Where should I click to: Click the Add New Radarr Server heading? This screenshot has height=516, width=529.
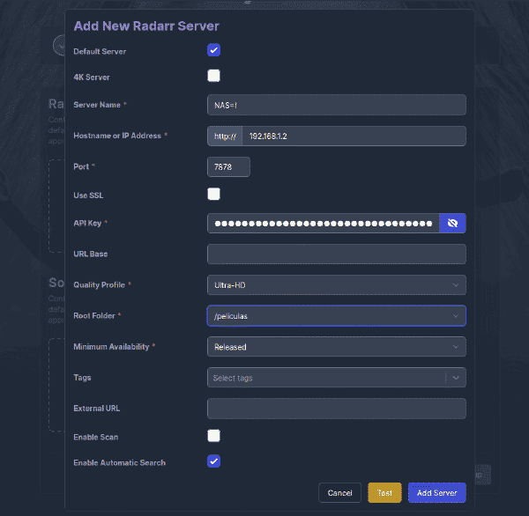coord(146,26)
